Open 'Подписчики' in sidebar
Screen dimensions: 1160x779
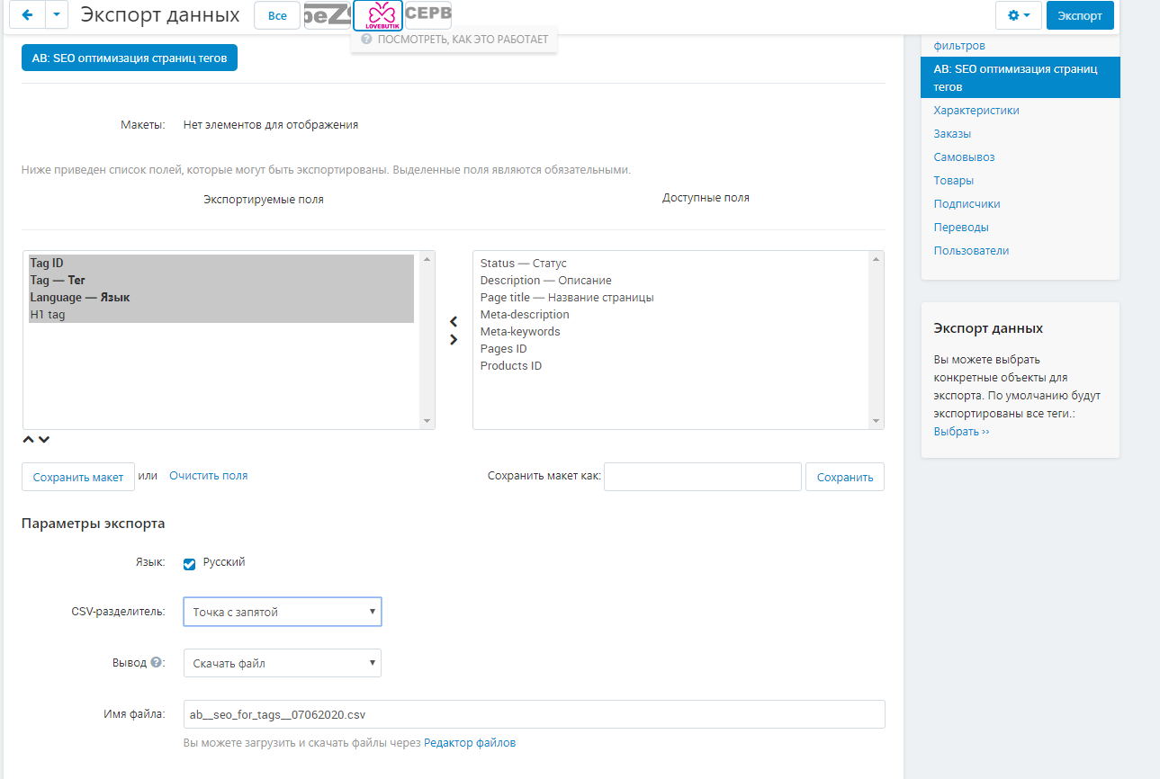967,203
